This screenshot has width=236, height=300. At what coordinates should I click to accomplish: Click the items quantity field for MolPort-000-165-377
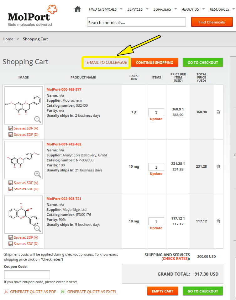click(x=156, y=112)
